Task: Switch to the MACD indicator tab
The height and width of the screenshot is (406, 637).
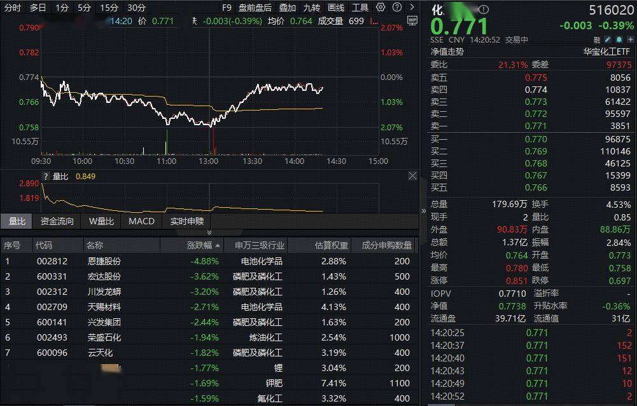Action: tap(141, 221)
